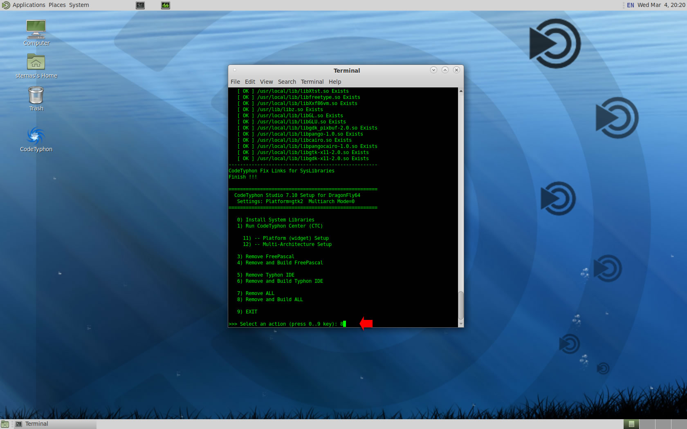Open the Terminal Edit menu

click(250, 82)
